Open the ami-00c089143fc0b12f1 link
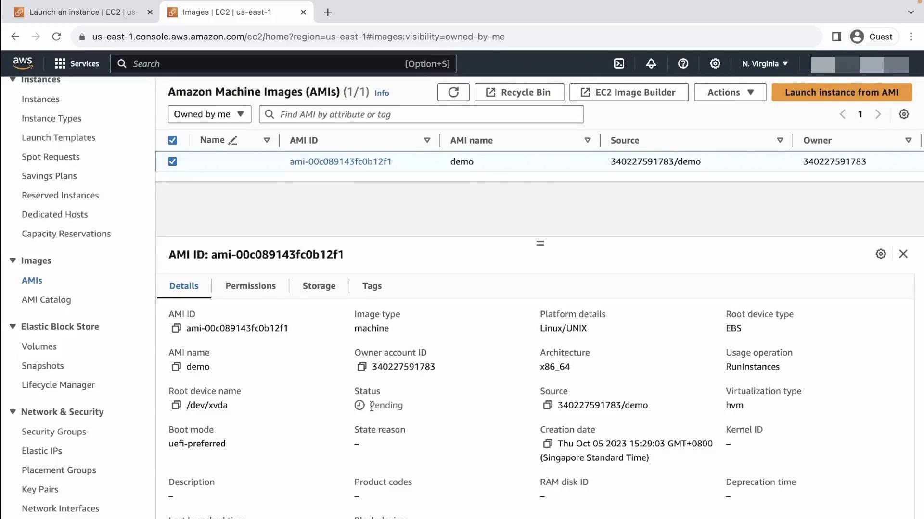This screenshot has height=519, width=924. (340, 161)
